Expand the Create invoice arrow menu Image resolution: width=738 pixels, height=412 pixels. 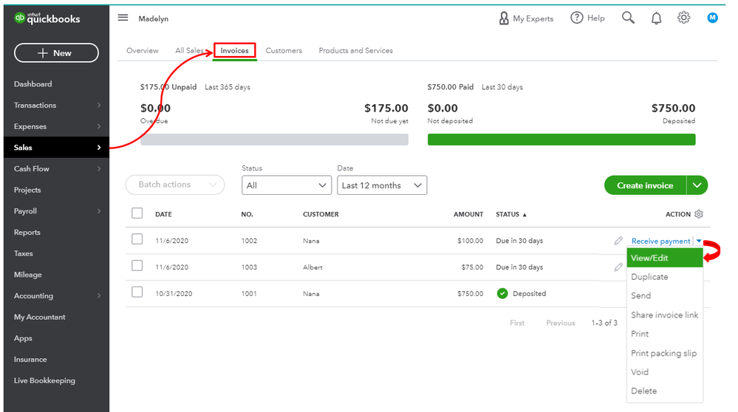pyautogui.click(x=697, y=185)
